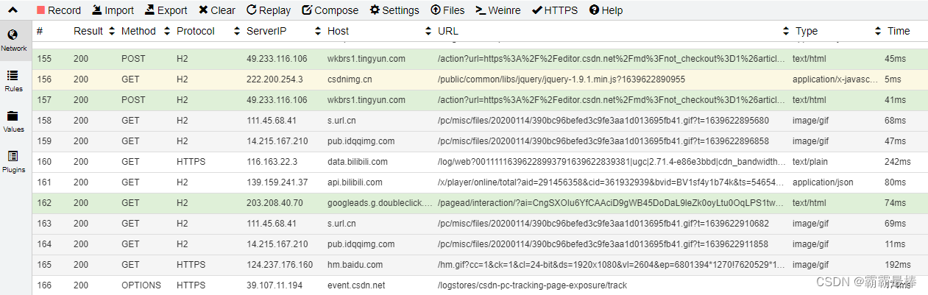The width and height of the screenshot is (928, 295).
Task: Click server IP 203.208.40.70
Action: click(x=274, y=203)
